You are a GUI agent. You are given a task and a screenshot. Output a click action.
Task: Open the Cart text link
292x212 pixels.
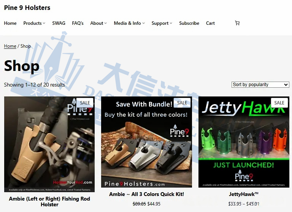210,23
